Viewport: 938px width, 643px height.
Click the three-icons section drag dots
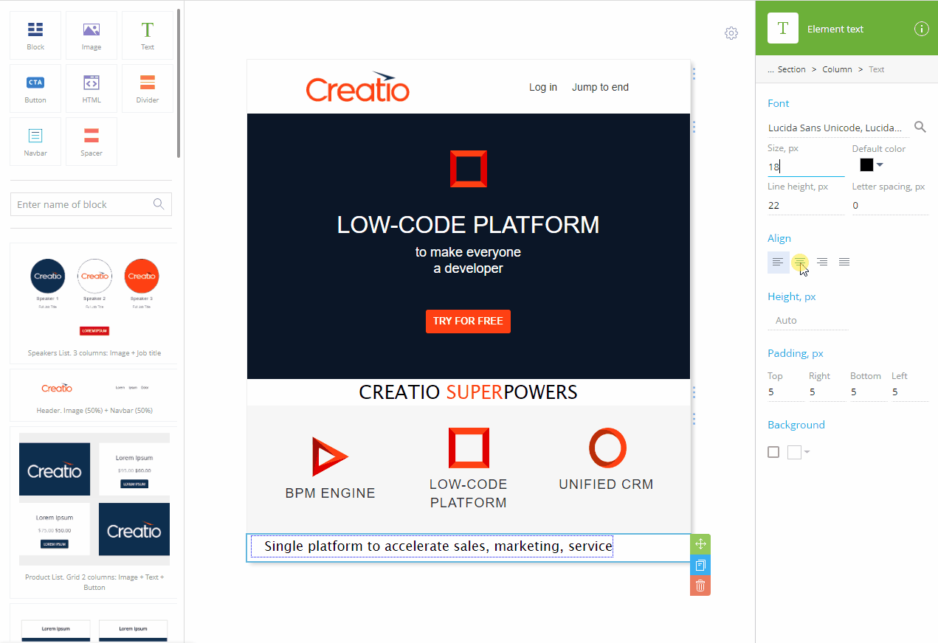pos(694,419)
